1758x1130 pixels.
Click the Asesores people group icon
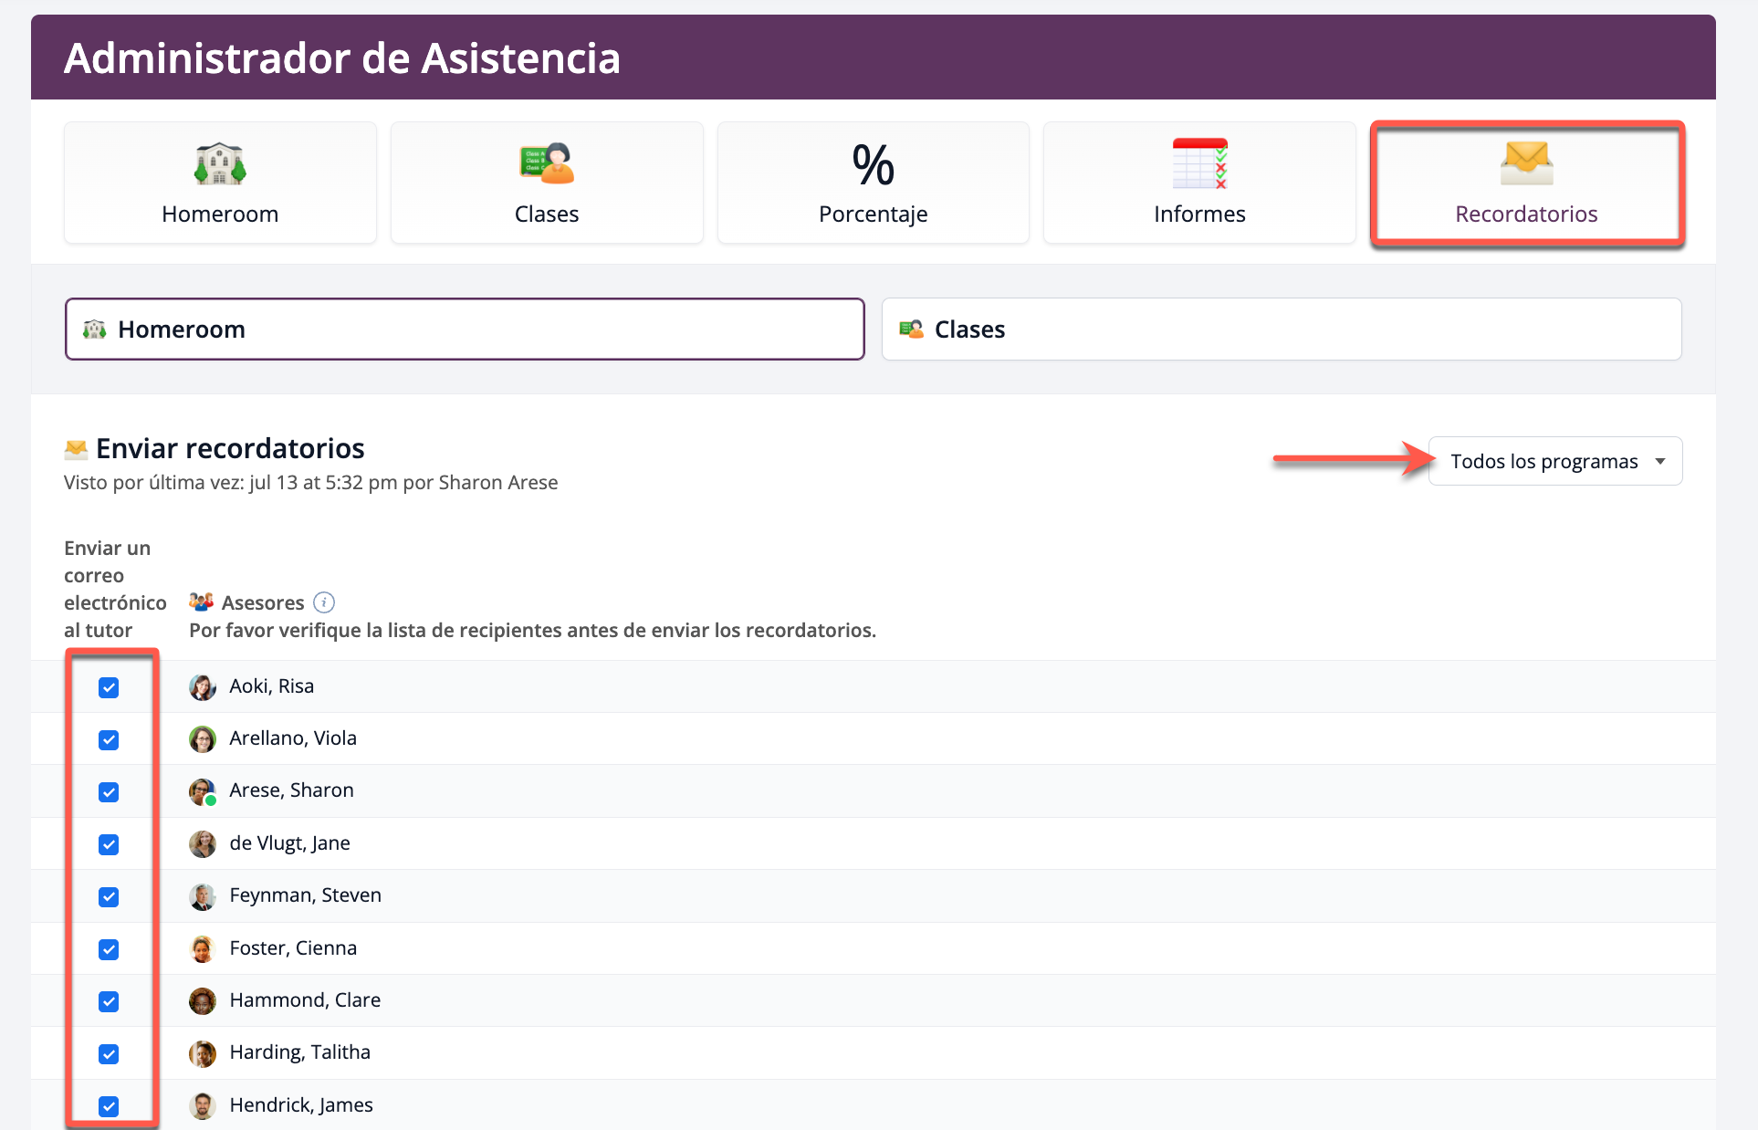(201, 602)
